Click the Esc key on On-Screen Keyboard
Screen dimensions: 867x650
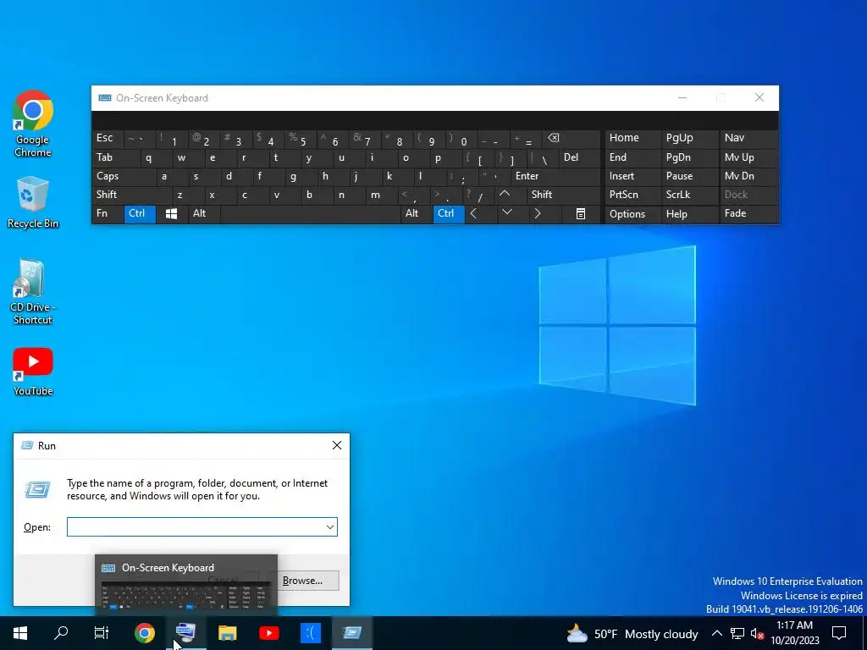108,138
